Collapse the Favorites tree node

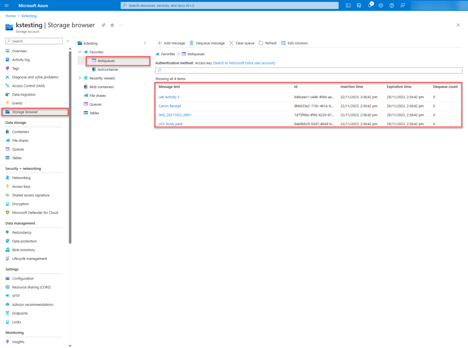[x=80, y=52]
